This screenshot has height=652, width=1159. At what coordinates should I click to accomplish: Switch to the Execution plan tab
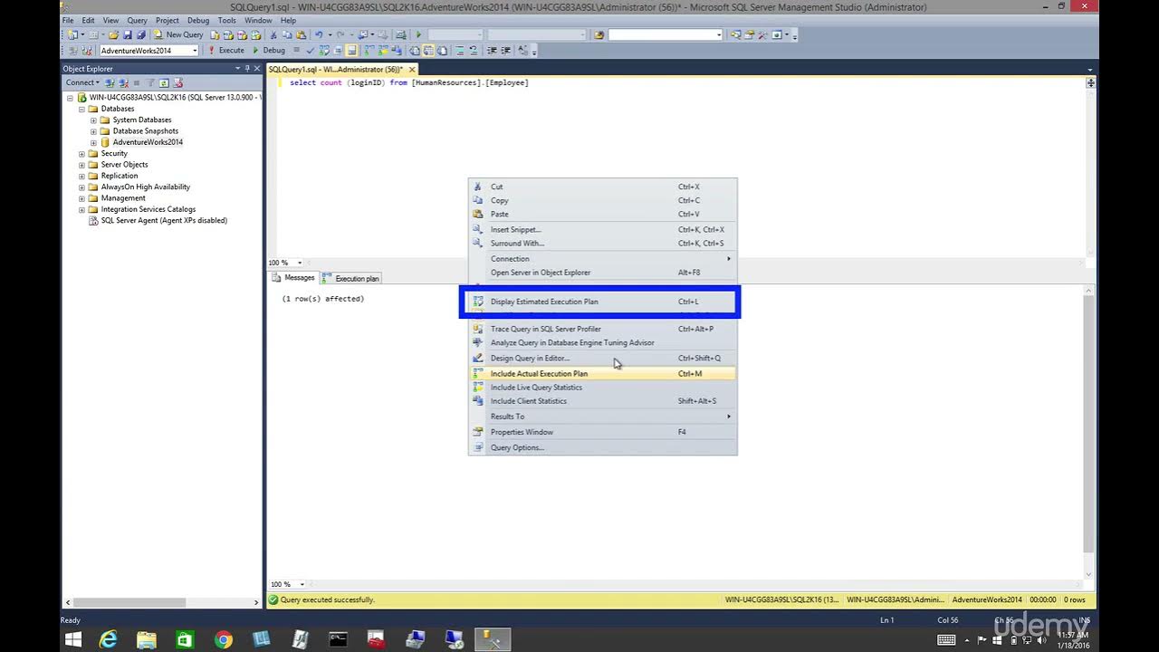pos(351,278)
